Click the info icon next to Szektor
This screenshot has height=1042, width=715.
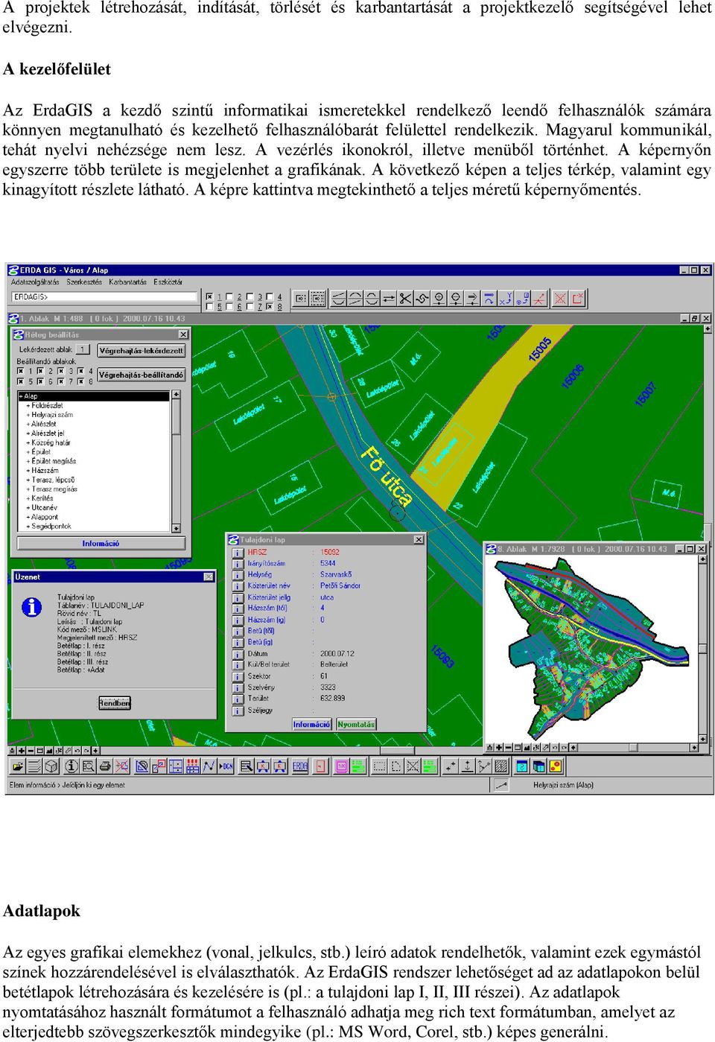coord(238,676)
